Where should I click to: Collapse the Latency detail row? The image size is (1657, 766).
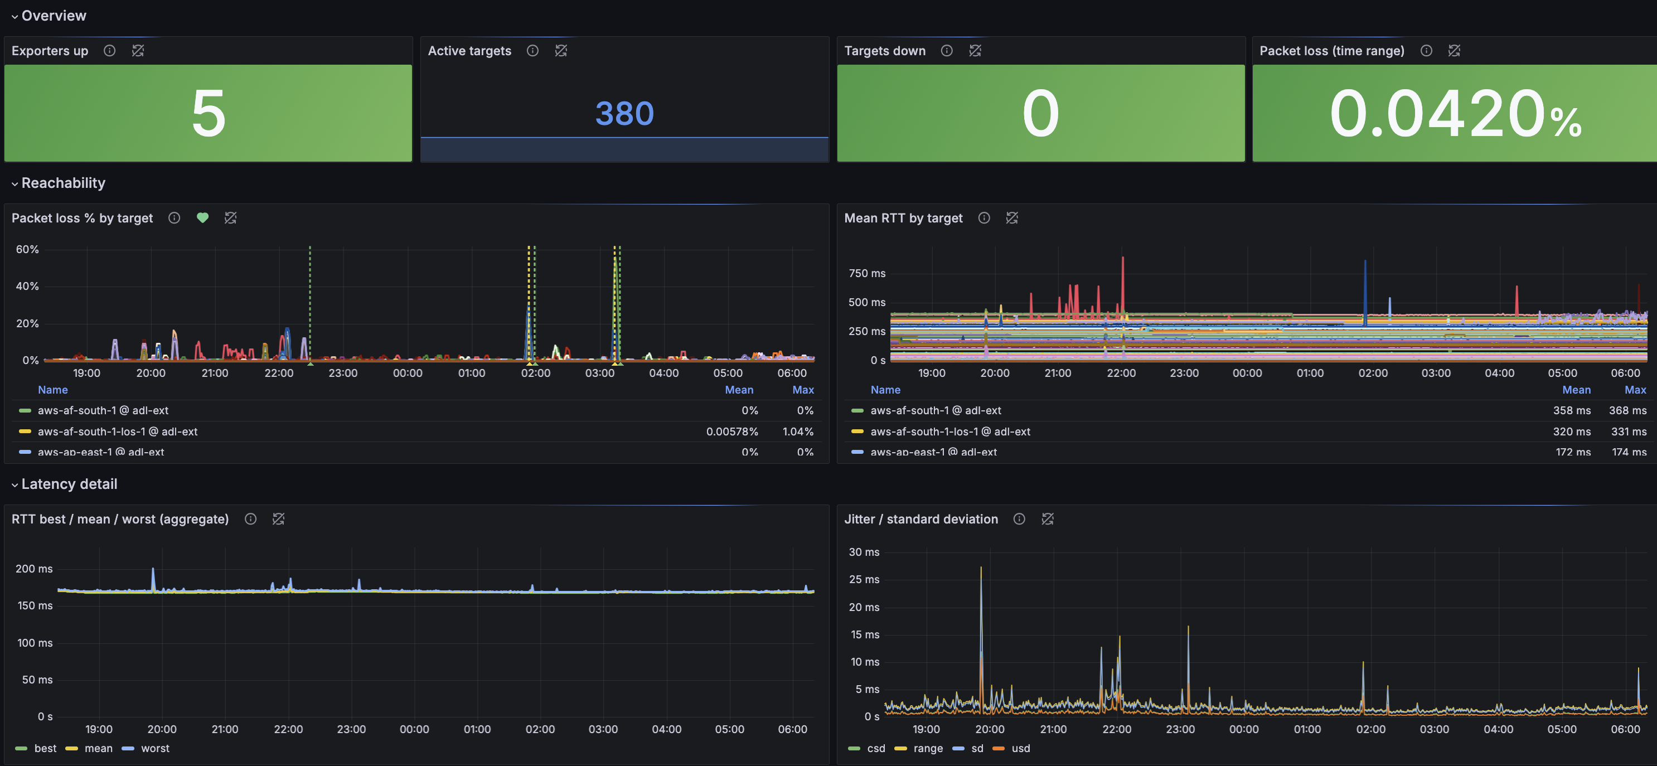point(64,484)
